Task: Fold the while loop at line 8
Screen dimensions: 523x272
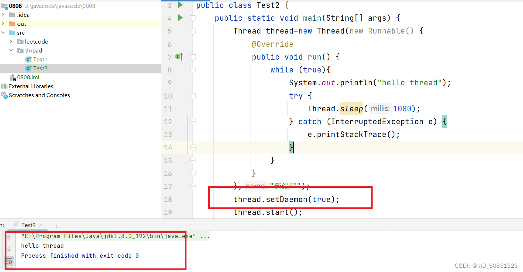Action: coord(193,70)
